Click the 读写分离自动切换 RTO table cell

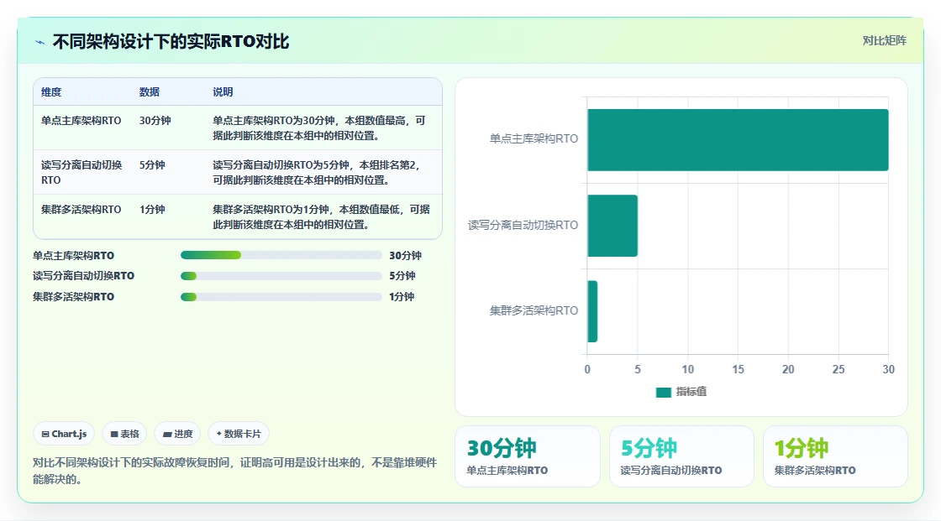coord(81,172)
